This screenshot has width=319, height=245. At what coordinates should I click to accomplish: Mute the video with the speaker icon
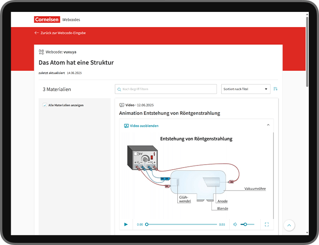(235, 225)
